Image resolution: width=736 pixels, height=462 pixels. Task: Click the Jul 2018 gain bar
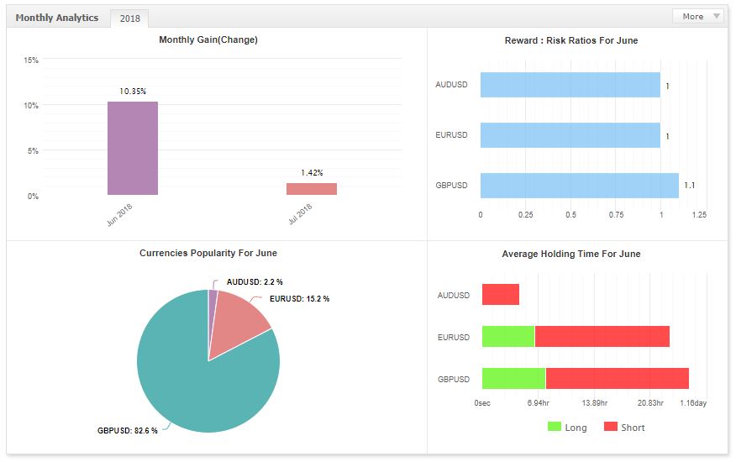point(311,189)
